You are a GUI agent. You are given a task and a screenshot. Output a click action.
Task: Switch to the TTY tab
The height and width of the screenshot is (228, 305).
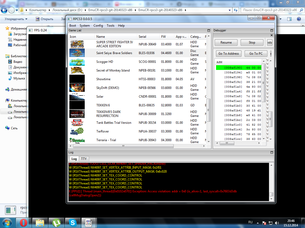[x=84, y=159]
